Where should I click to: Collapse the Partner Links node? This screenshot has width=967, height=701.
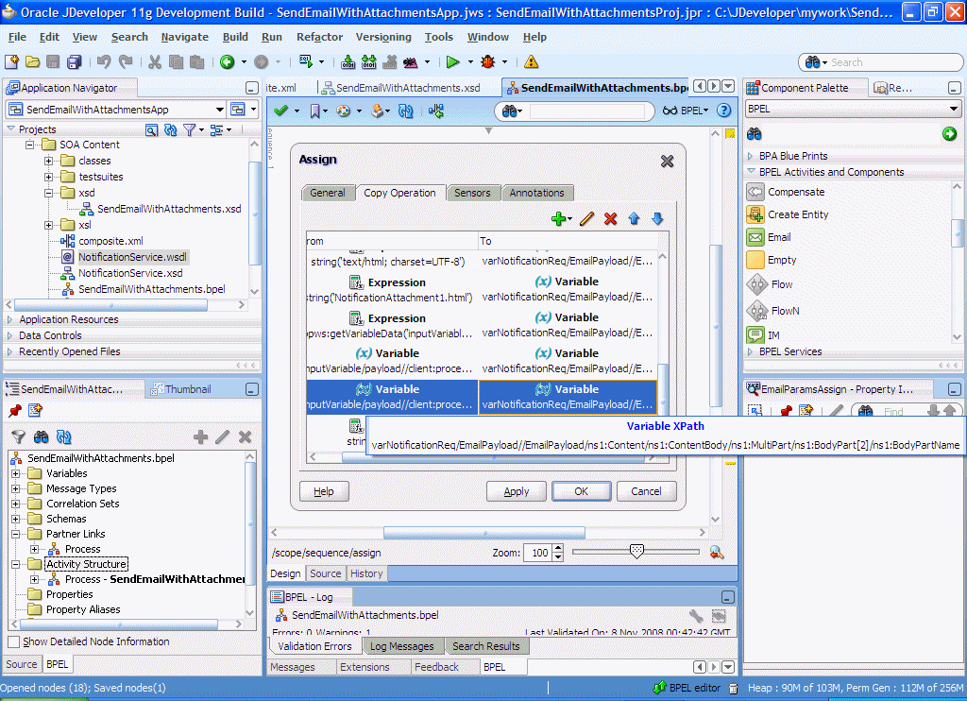[15, 534]
